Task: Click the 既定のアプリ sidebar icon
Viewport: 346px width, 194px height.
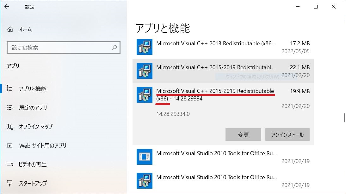Action: coord(9,108)
